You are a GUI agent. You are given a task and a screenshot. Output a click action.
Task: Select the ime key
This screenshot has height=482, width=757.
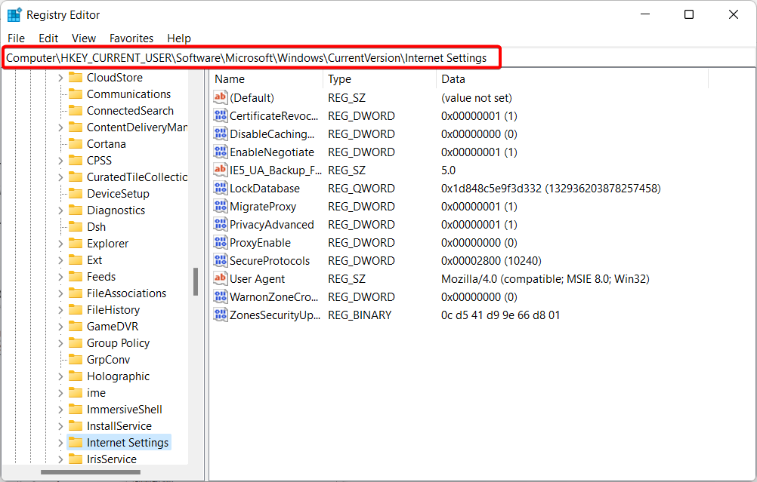[x=96, y=393]
